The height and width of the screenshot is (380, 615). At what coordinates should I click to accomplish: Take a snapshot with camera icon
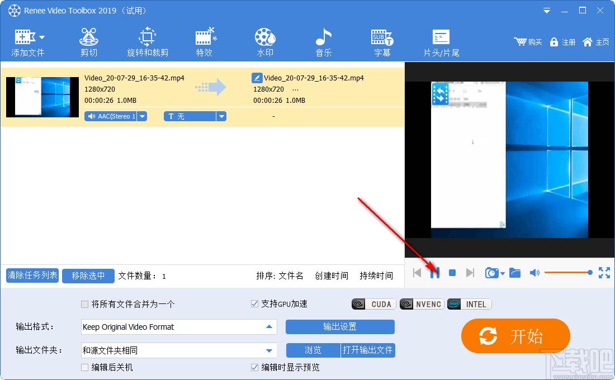[x=491, y=273]
